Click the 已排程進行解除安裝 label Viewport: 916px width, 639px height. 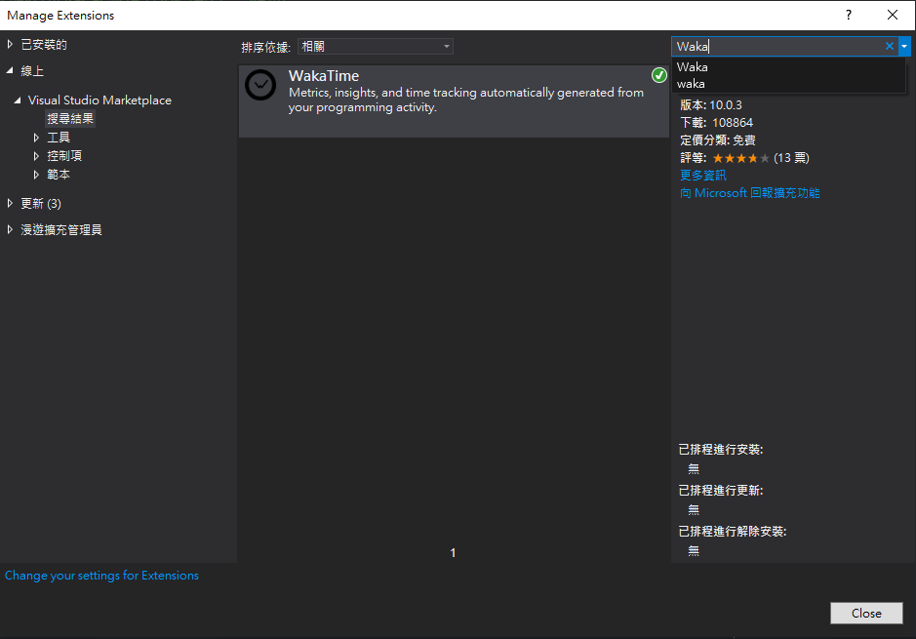coord(733,531)
